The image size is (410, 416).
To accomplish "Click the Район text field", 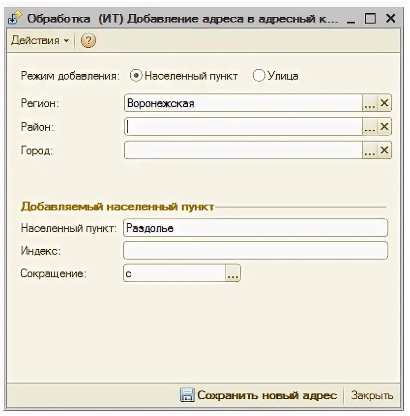I will pyautogui.click(x=243, y=126).
